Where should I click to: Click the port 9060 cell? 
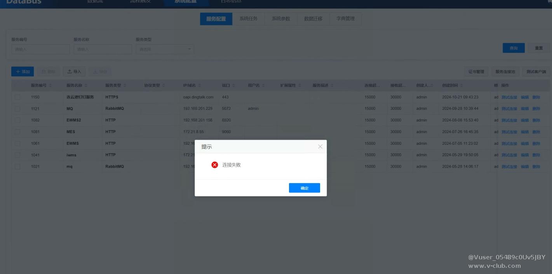(x=226, y=132)
